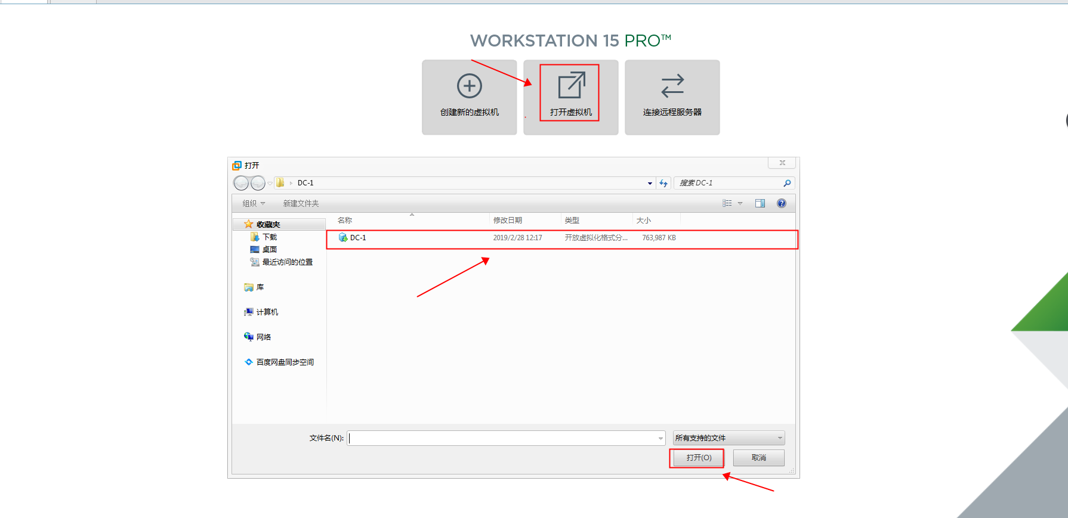
Task: Go back using the dialog's back arrow
Action: pos(241,183)
